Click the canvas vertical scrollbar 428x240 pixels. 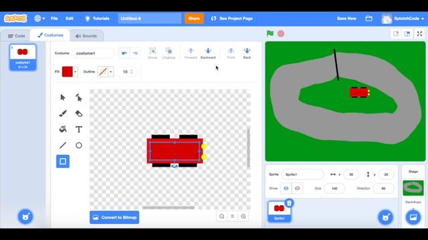(x=248, y=148)
